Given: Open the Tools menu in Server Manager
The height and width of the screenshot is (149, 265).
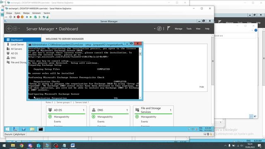Looking at the screenshot, I should pos(189,29).
